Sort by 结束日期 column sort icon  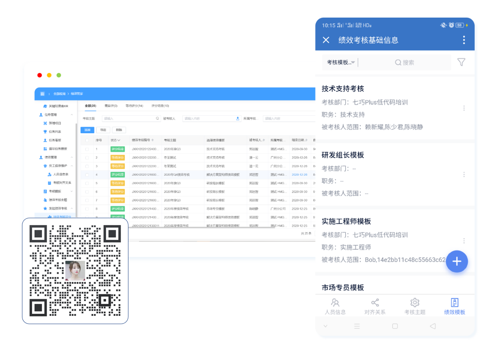[307, 140]
